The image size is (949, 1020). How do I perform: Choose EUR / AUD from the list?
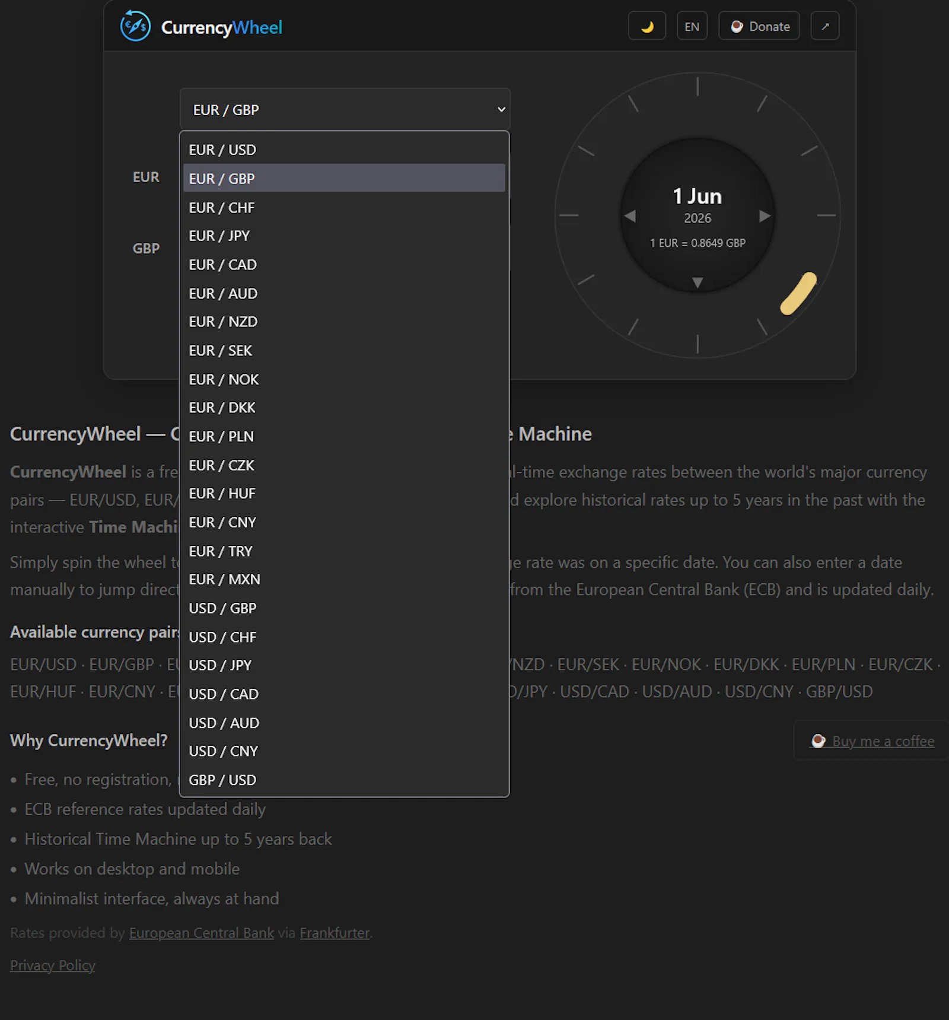coord(344,293)
